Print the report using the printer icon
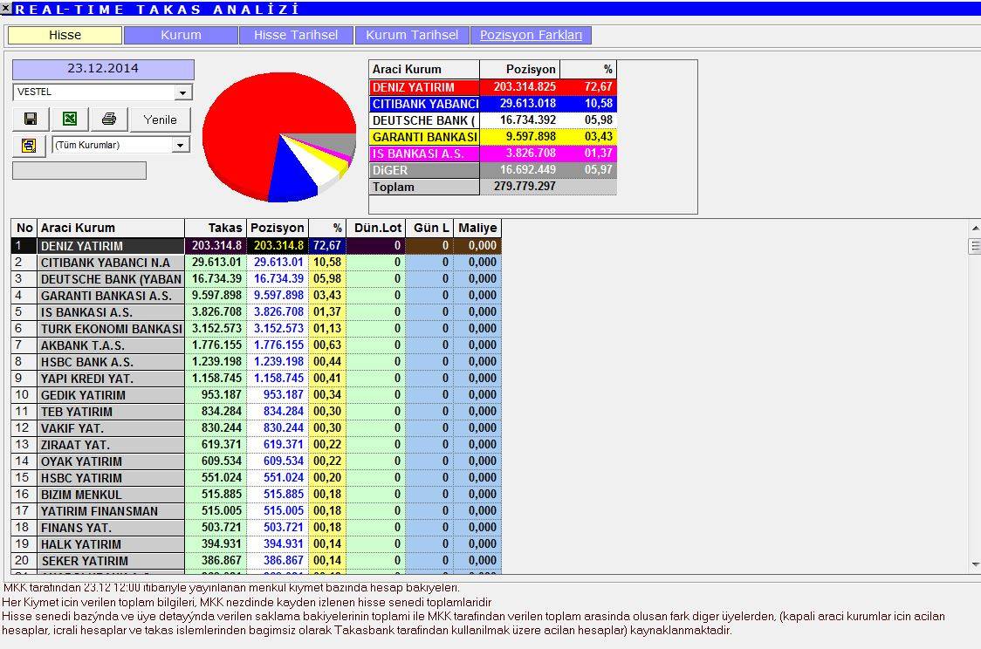Image resolution: width=981 pixels, height=649 pixels. 109,120
